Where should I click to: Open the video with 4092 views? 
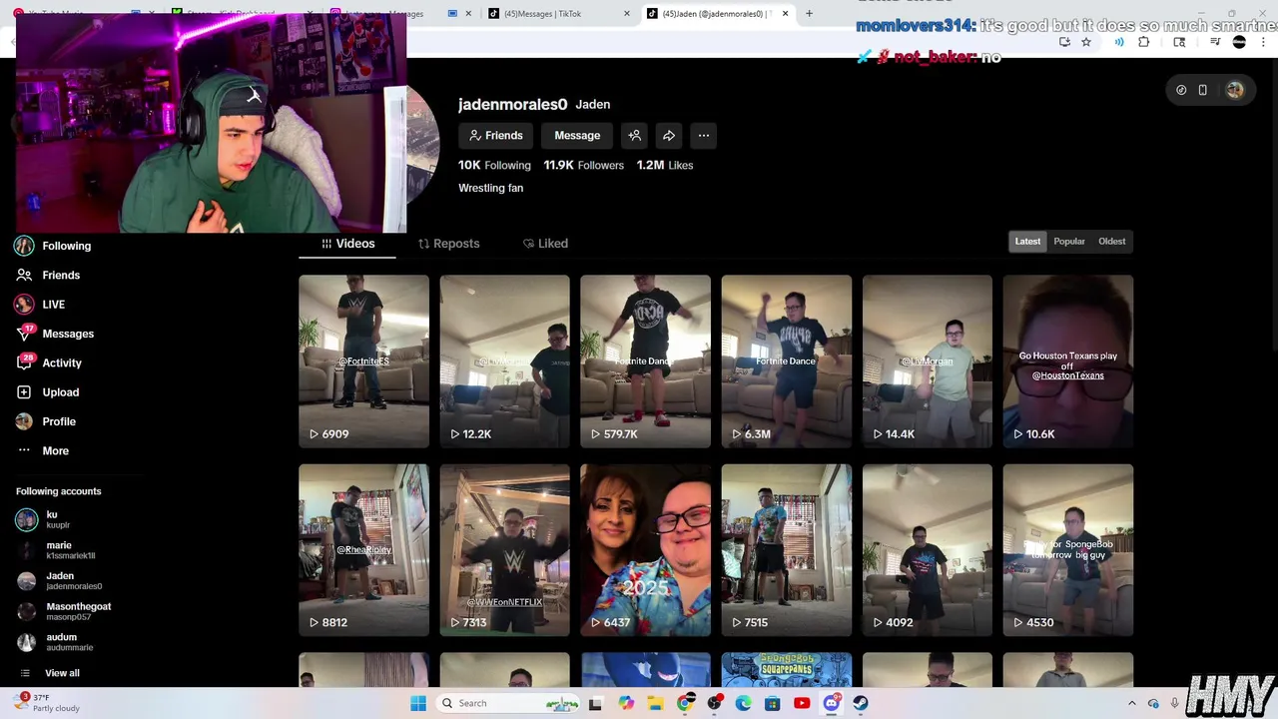[928, 550]
